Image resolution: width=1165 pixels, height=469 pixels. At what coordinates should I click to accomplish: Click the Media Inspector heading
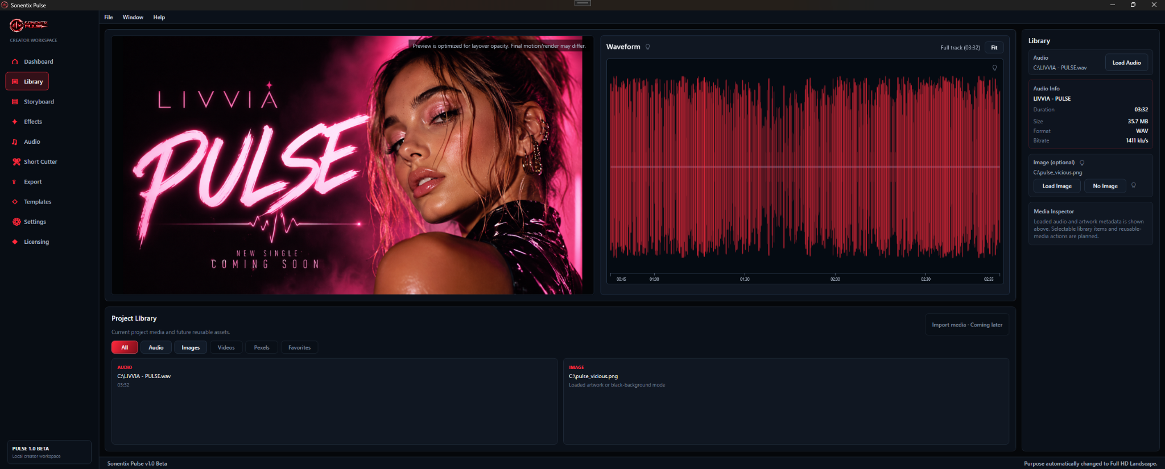(1054, 211)
